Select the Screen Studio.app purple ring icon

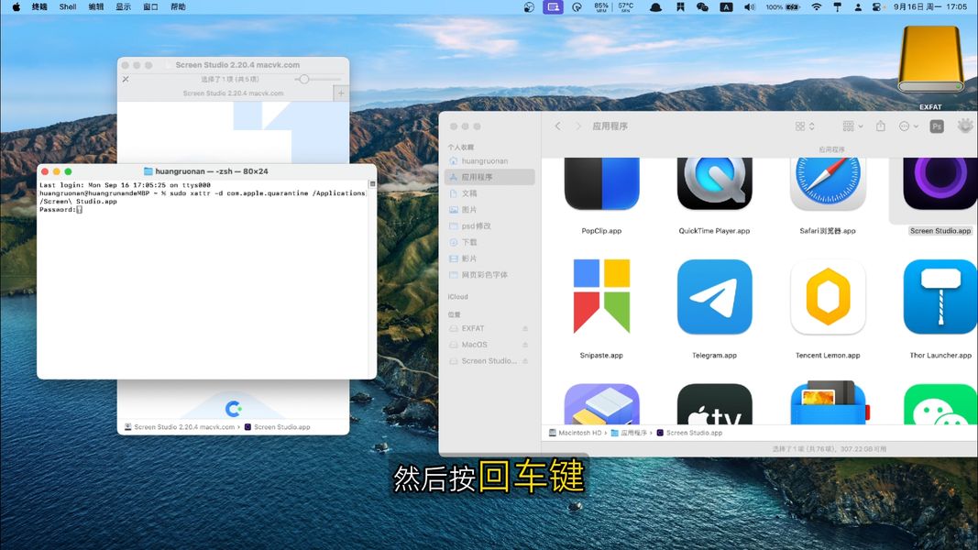[x=940, y=183]
